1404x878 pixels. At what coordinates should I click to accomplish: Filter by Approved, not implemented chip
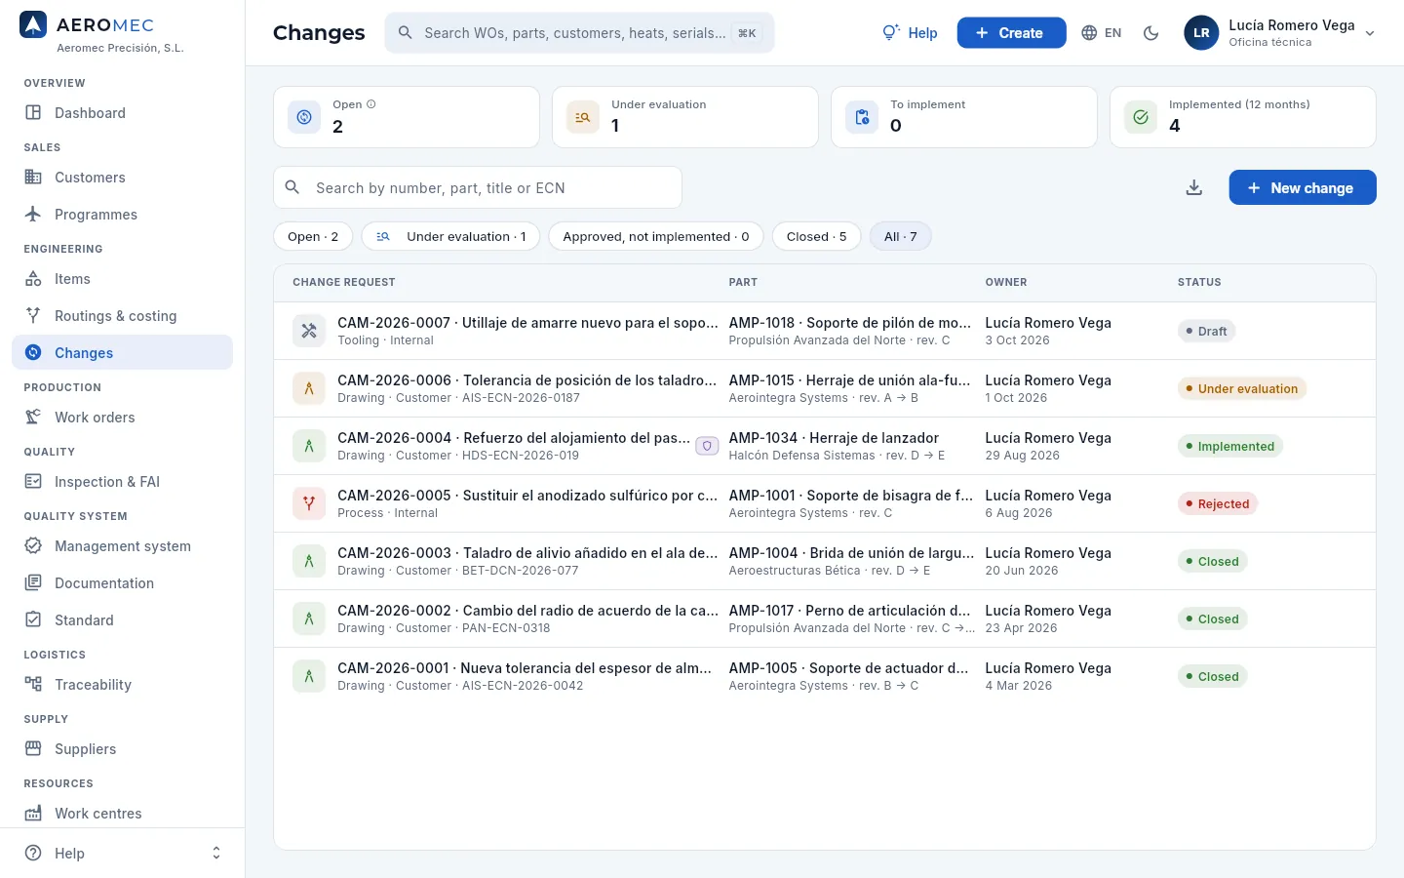tap(656, 236)
